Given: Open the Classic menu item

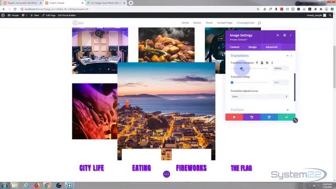Looking at the screenshot, I should coord(197,23).
